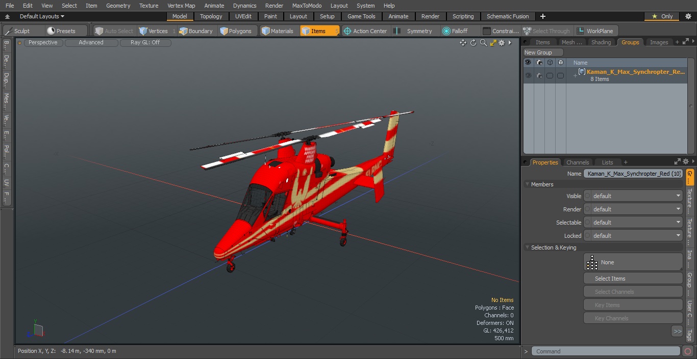Toggle the Locked channel circle
Viewport: 697px width, 359px height.
click(x=587, y=236)
